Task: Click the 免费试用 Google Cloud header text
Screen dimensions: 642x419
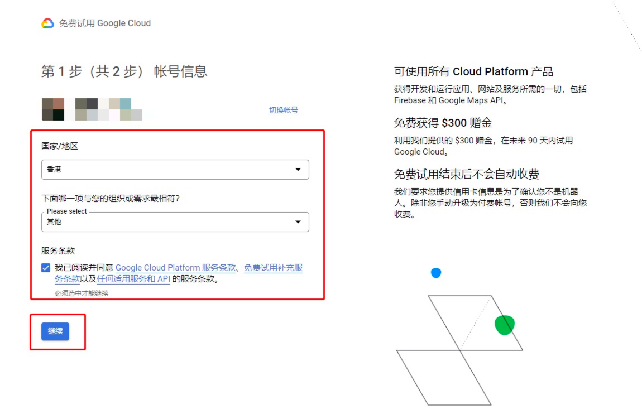Action: point(105,23)
